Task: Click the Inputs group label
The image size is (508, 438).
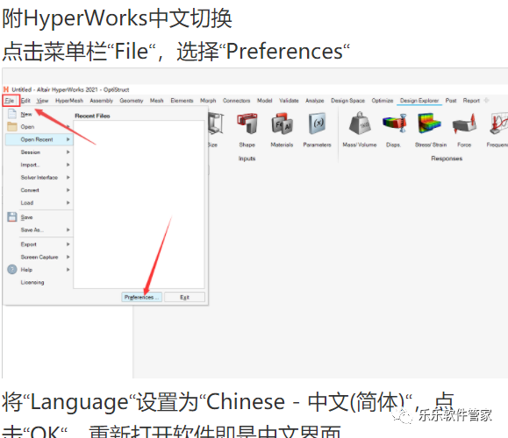Action: pos(247,159)
